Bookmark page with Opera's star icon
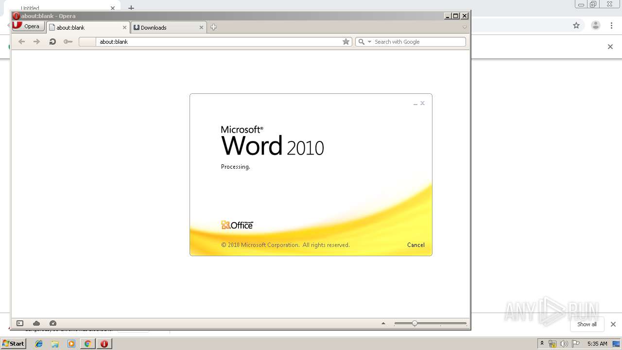This screenshot has width=622, height=350. 346,42
